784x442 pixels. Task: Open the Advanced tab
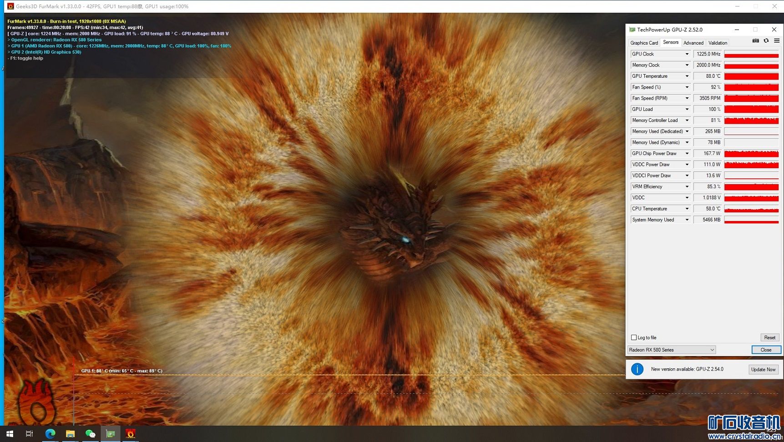(x=693, y=43)
